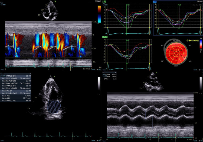Click the [cm] depth label on color M-mode
Viewport: 203px width, 142px height.
click(95, 22)
